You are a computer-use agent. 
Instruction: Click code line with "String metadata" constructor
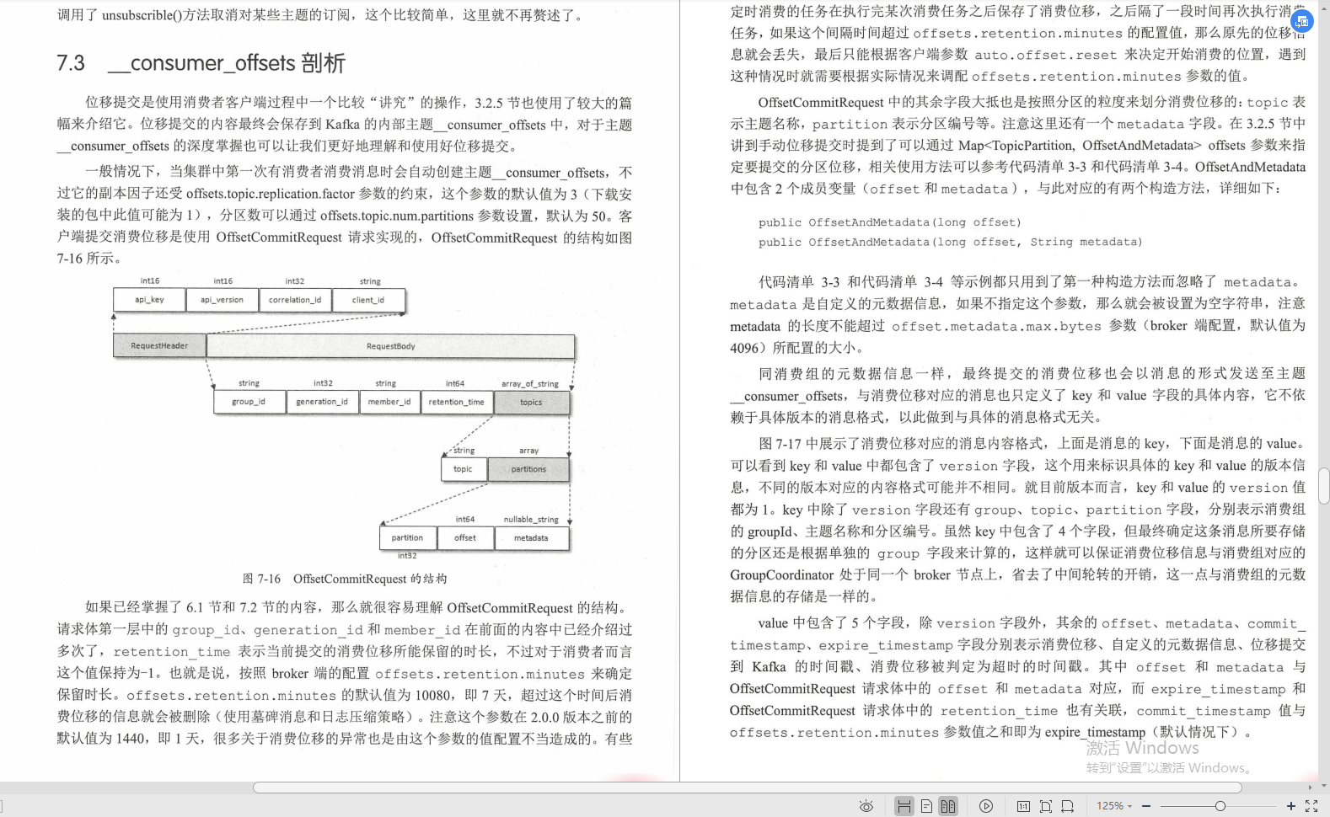coord(951,242)
